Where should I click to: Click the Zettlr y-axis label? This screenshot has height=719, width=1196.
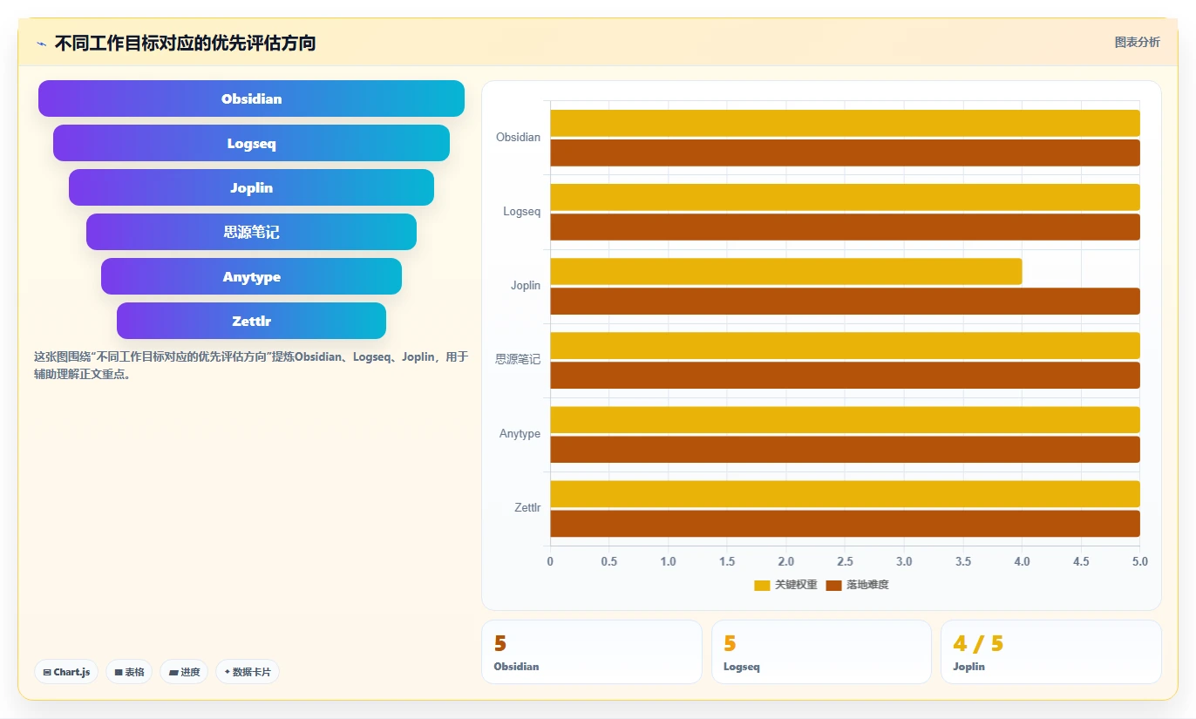(x=527, y=508)
